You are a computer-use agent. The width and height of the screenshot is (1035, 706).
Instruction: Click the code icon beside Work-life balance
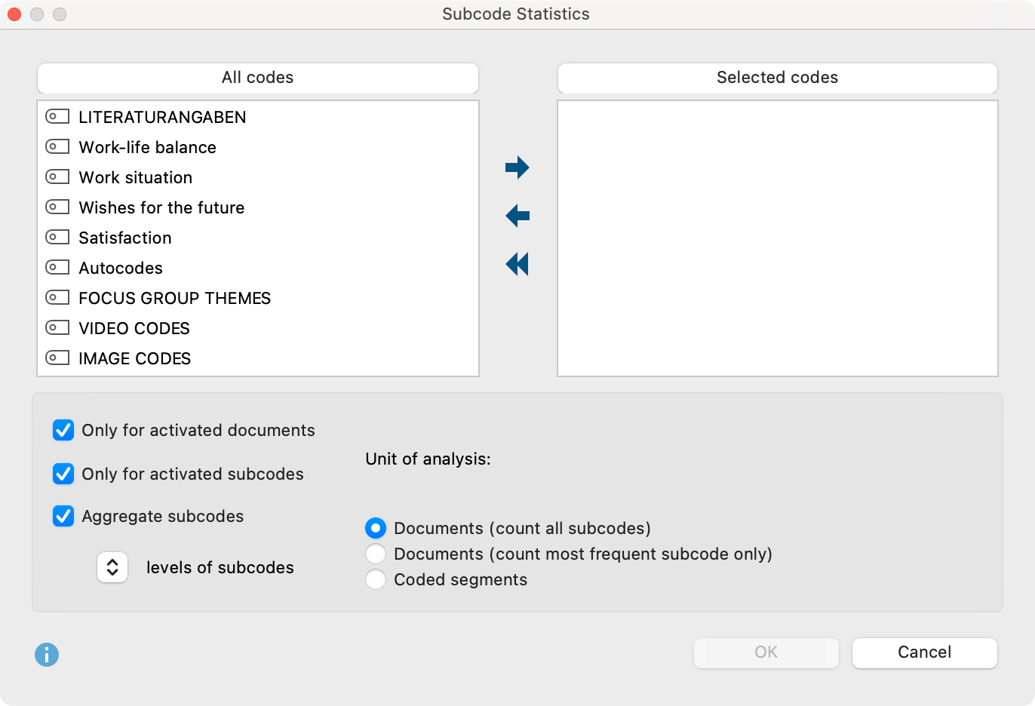click(57, 146)
